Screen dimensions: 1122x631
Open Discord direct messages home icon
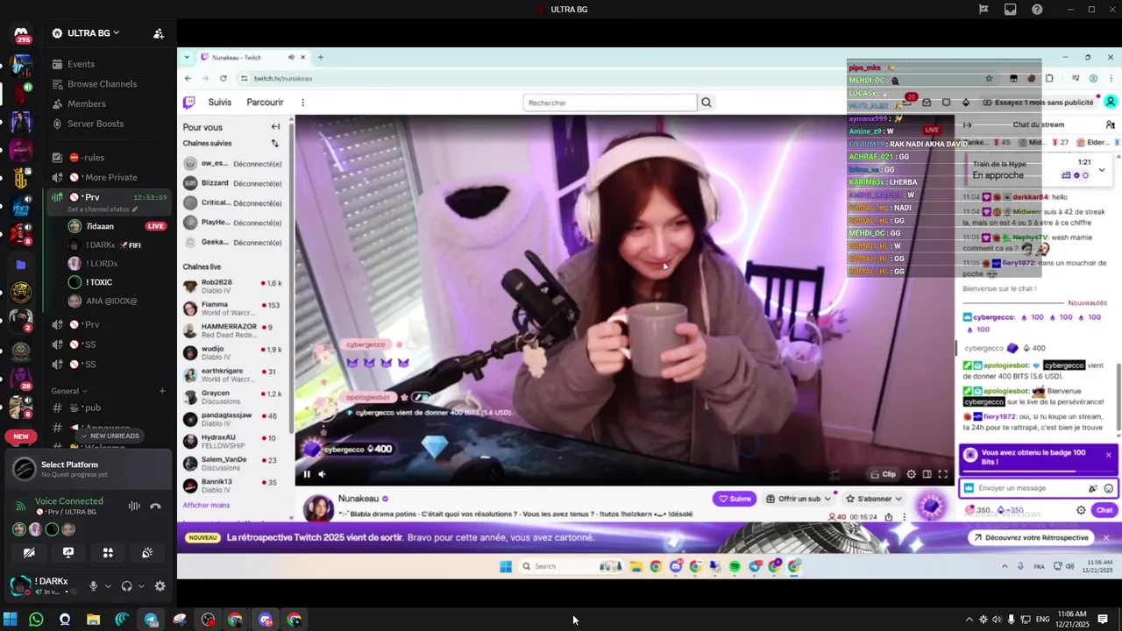[22, 34]
